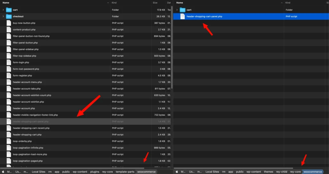Expand the cart folder in right window
329x174 pixels.
click(x=177, y=10)
